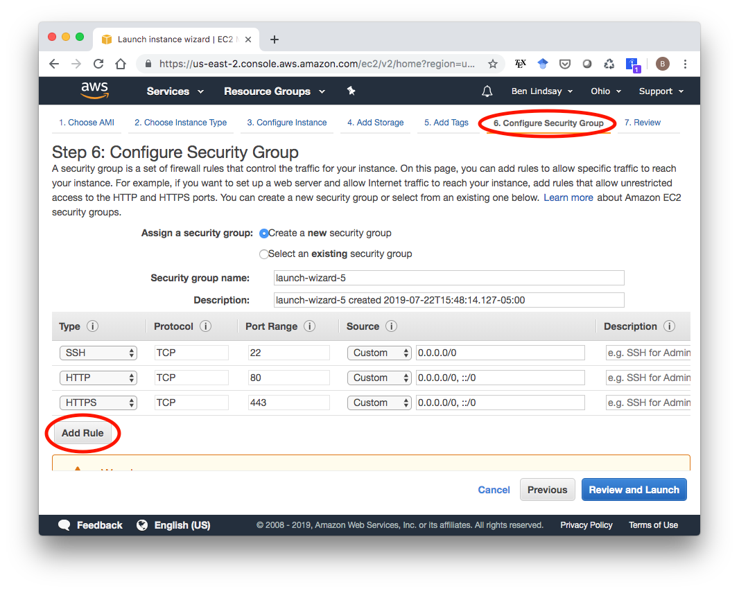The width and height of the screenshot is (739, 591).
Task: Click the Add Rule button
Action: pyautogui.click(x=82, y=433)
